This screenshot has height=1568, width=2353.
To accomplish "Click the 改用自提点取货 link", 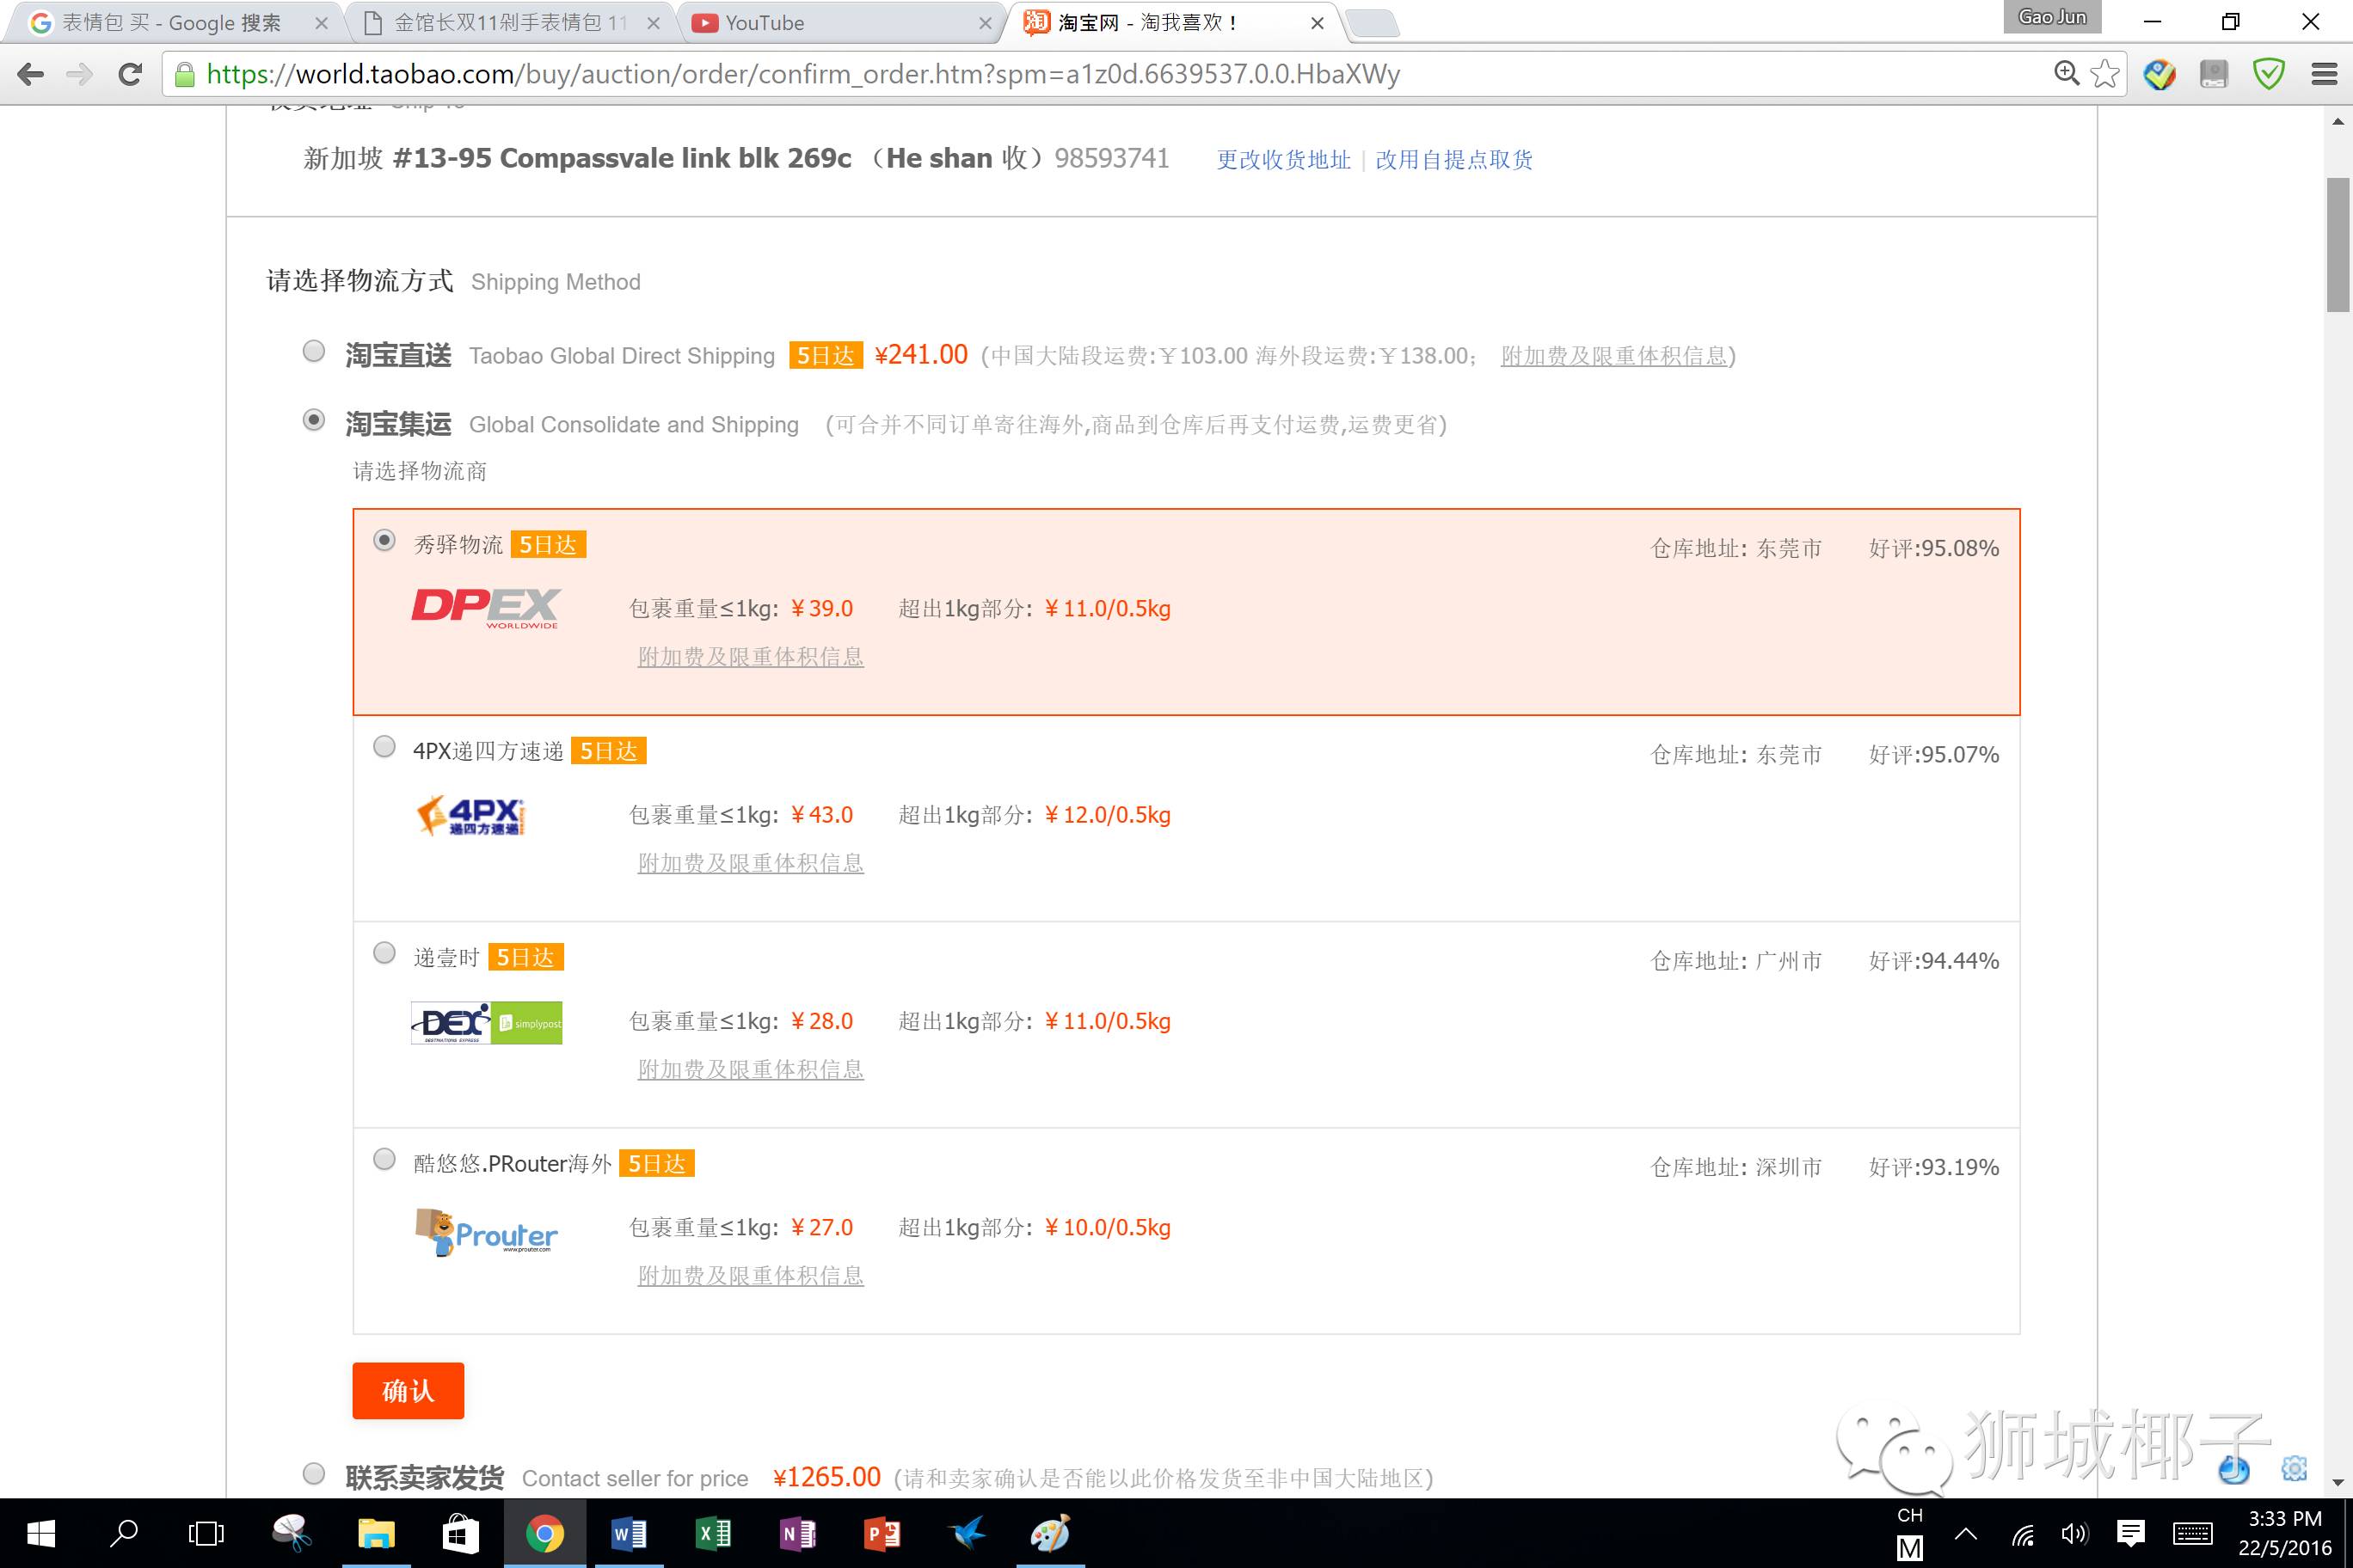I will point(1453,160).
